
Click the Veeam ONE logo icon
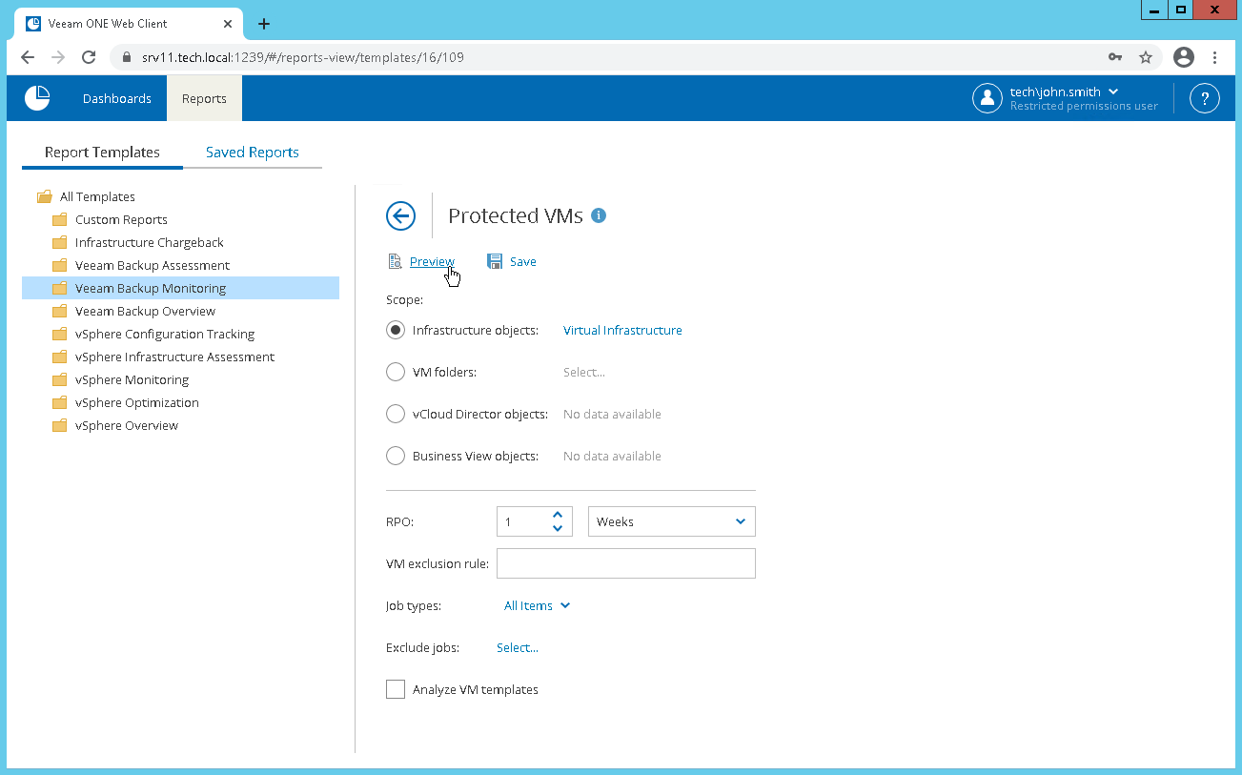pyautogui.click(x=37, y=98)
